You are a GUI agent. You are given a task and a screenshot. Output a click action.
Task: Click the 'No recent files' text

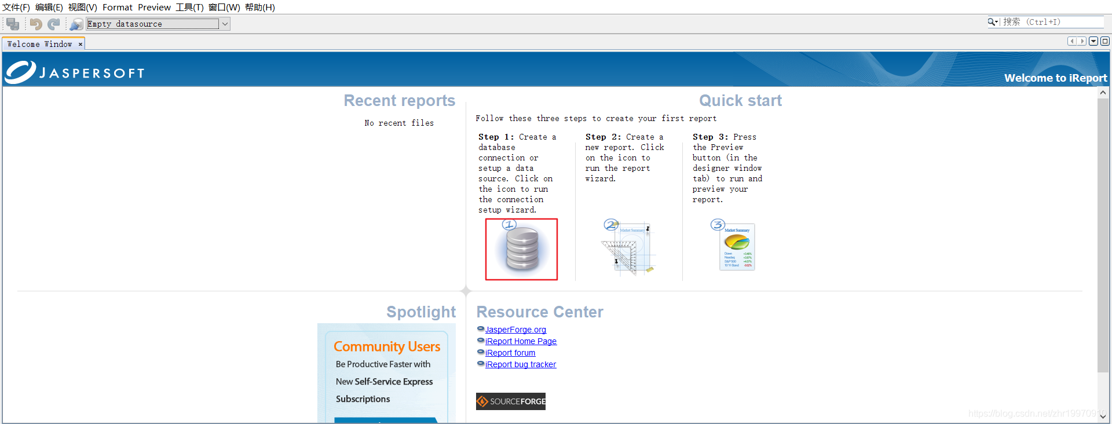pos(399,123)
